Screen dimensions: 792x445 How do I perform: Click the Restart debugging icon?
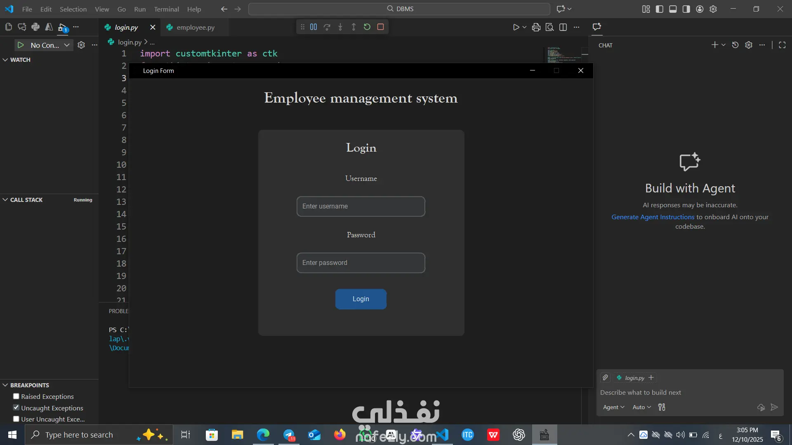(x=367, y=27)
